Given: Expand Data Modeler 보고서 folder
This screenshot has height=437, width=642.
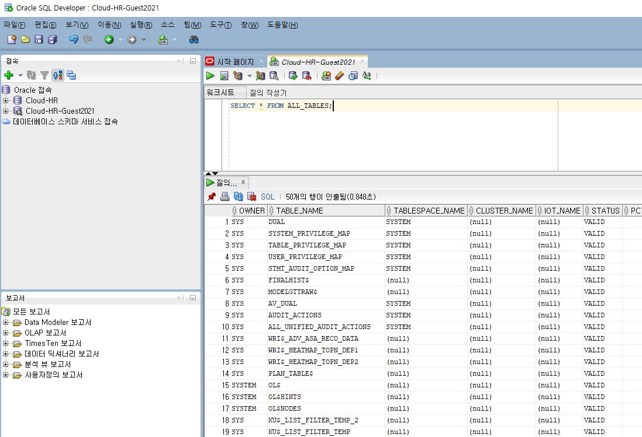Looking at the screenshot, I should pyautogui.click(x=6, y=322).
